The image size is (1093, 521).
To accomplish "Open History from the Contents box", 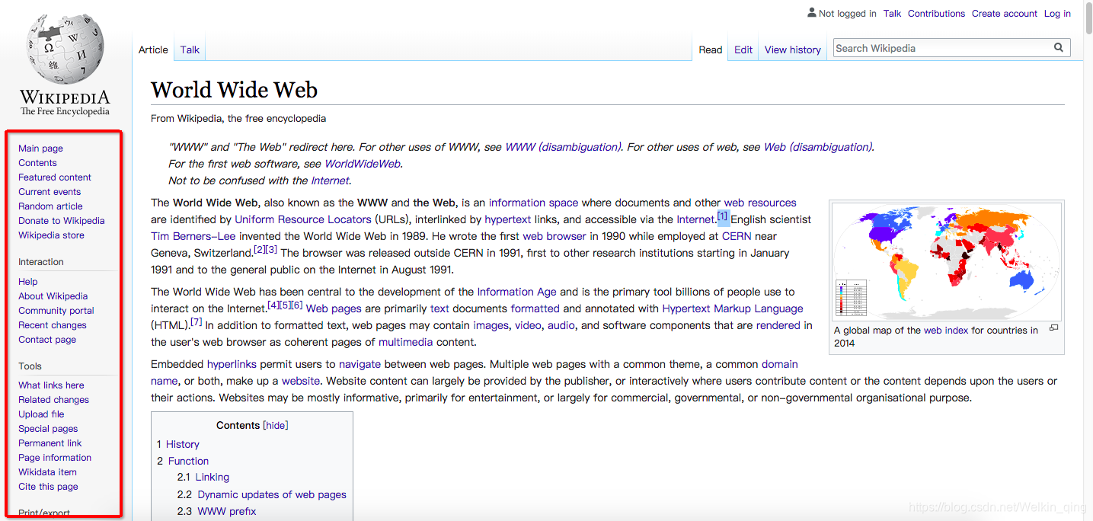I will click(183, 444).
